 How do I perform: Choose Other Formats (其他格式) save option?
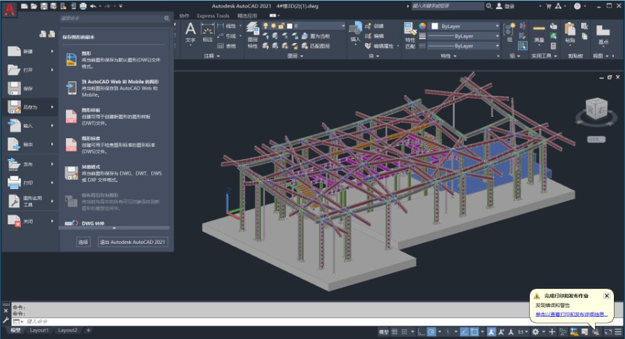pyautogui.click(x=114, y=173)
